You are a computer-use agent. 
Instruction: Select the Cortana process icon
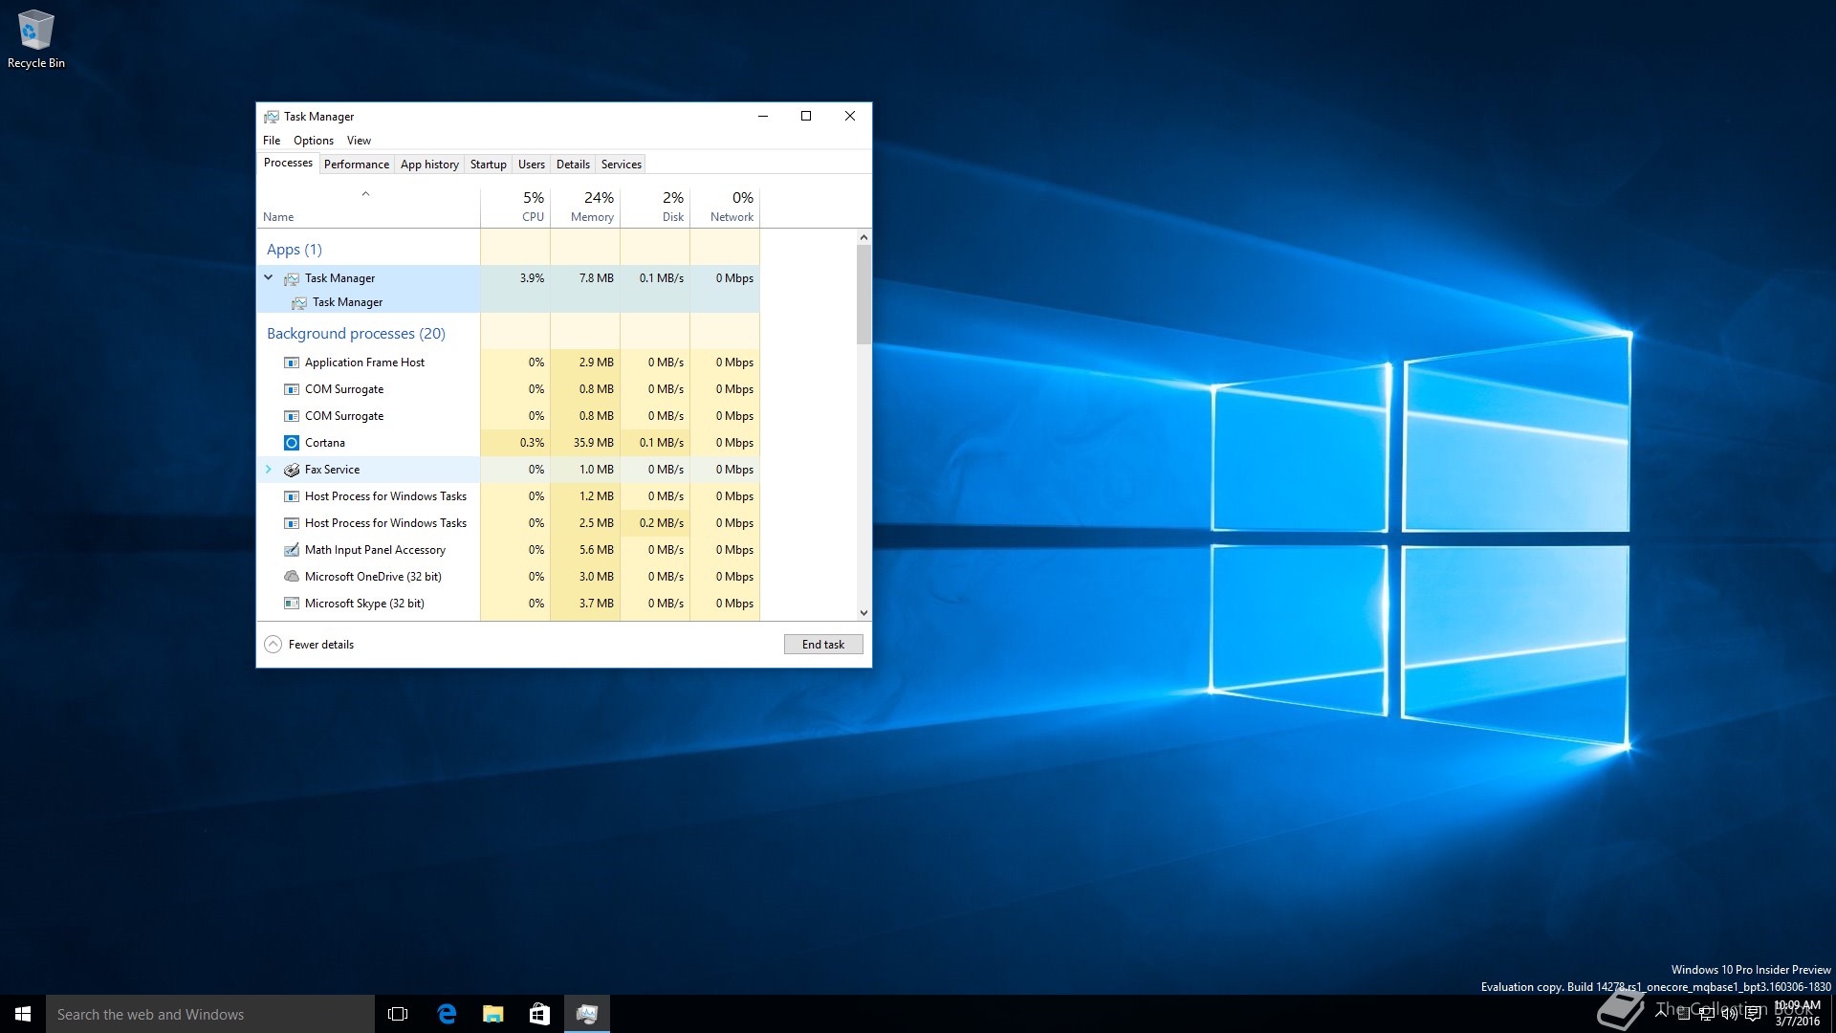(292, 443)
